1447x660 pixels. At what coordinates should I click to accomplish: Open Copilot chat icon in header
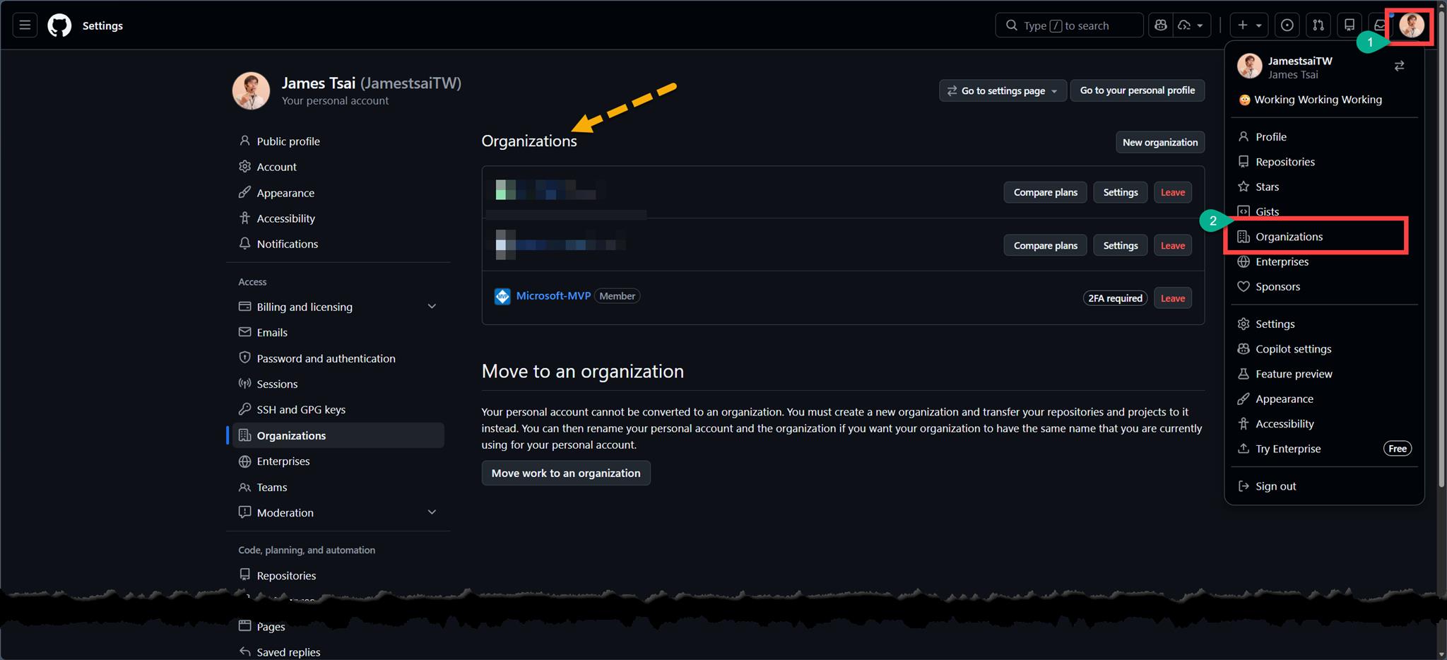pyautogui.click(x=1160, y=25)
